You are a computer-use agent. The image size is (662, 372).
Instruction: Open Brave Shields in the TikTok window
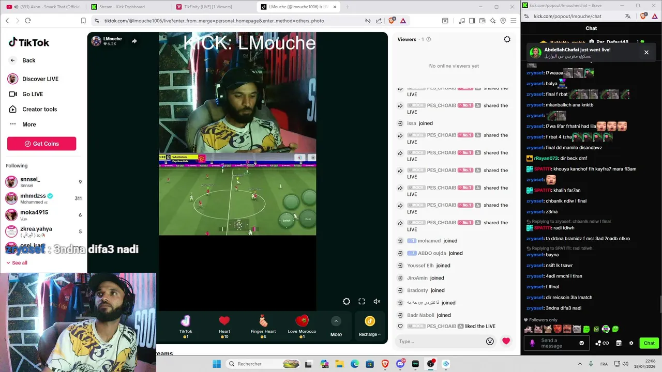392,21
